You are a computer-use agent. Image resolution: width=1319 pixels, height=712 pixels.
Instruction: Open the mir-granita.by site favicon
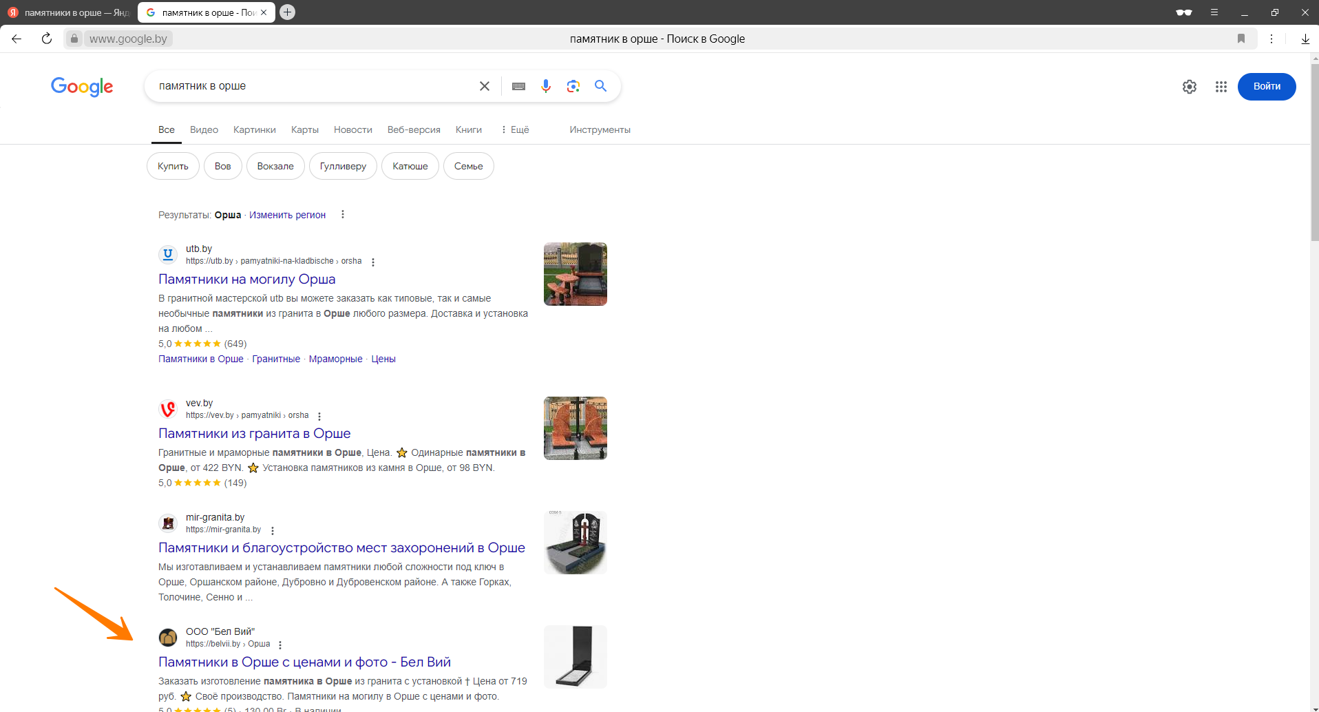tap(168, 523)
